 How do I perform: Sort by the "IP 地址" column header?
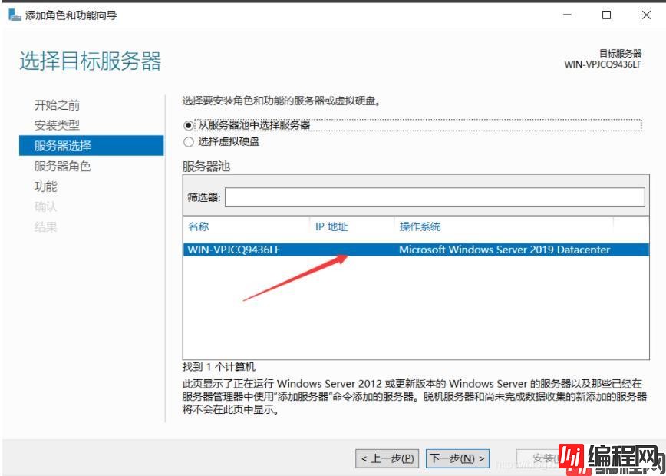[x=331, y=226]
